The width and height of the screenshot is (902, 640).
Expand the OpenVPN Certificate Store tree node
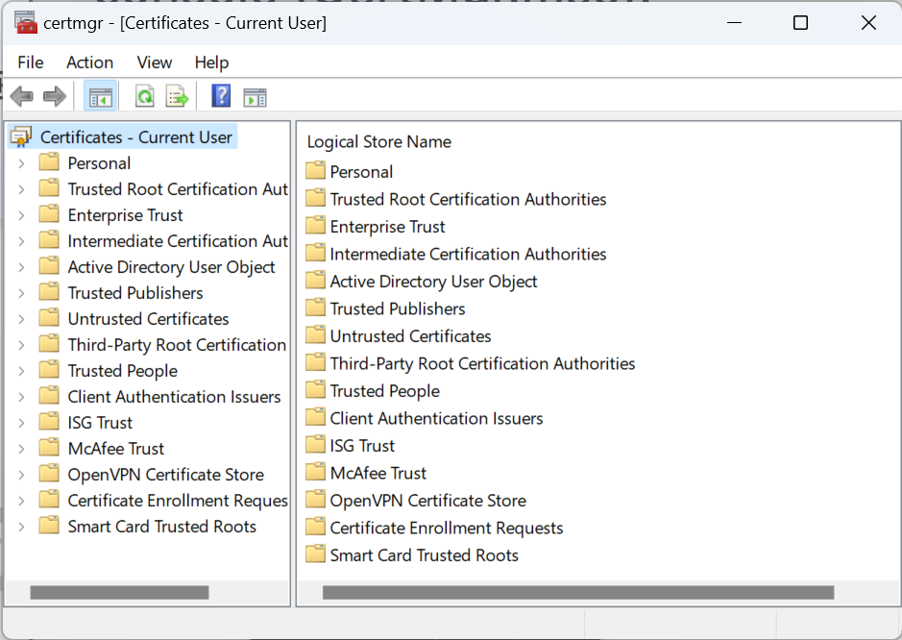pyautogui.click(x=22, y=475)
